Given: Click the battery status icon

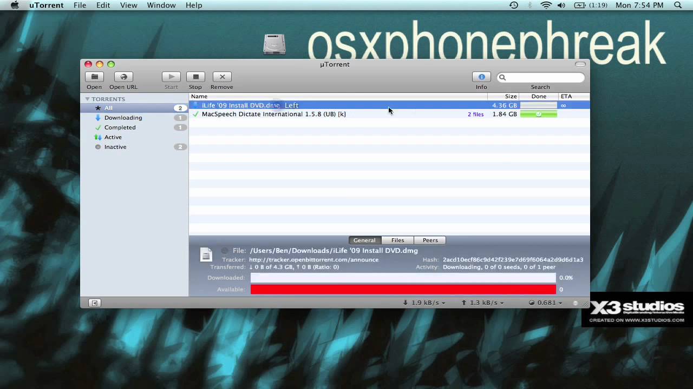Looking at the screenshot, I should 579,5.
